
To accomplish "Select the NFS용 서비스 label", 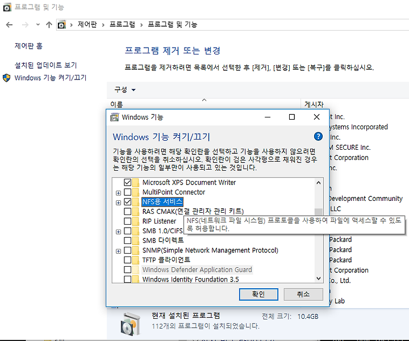I will [x=162, y=201].
